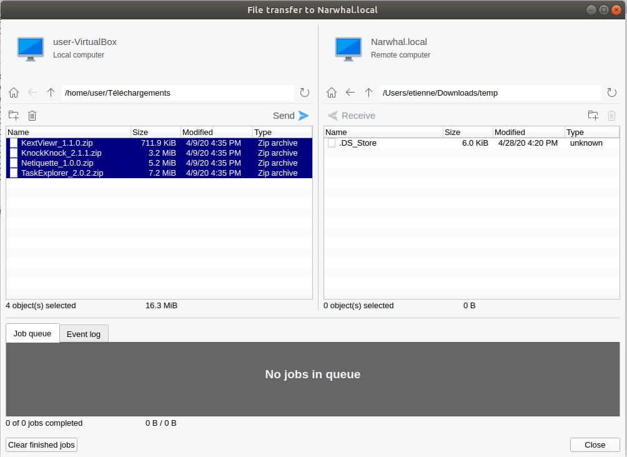Select the .DS_Store remote file
Viewport: 627px width, 457px height.
click(x=358, y=143)
